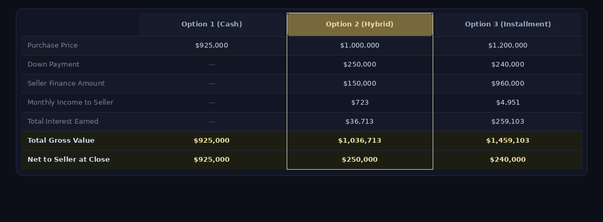The width and height of the screenshot is (603, 222).
Task: Click the Purchase Price row label
Action: [52, 45]
